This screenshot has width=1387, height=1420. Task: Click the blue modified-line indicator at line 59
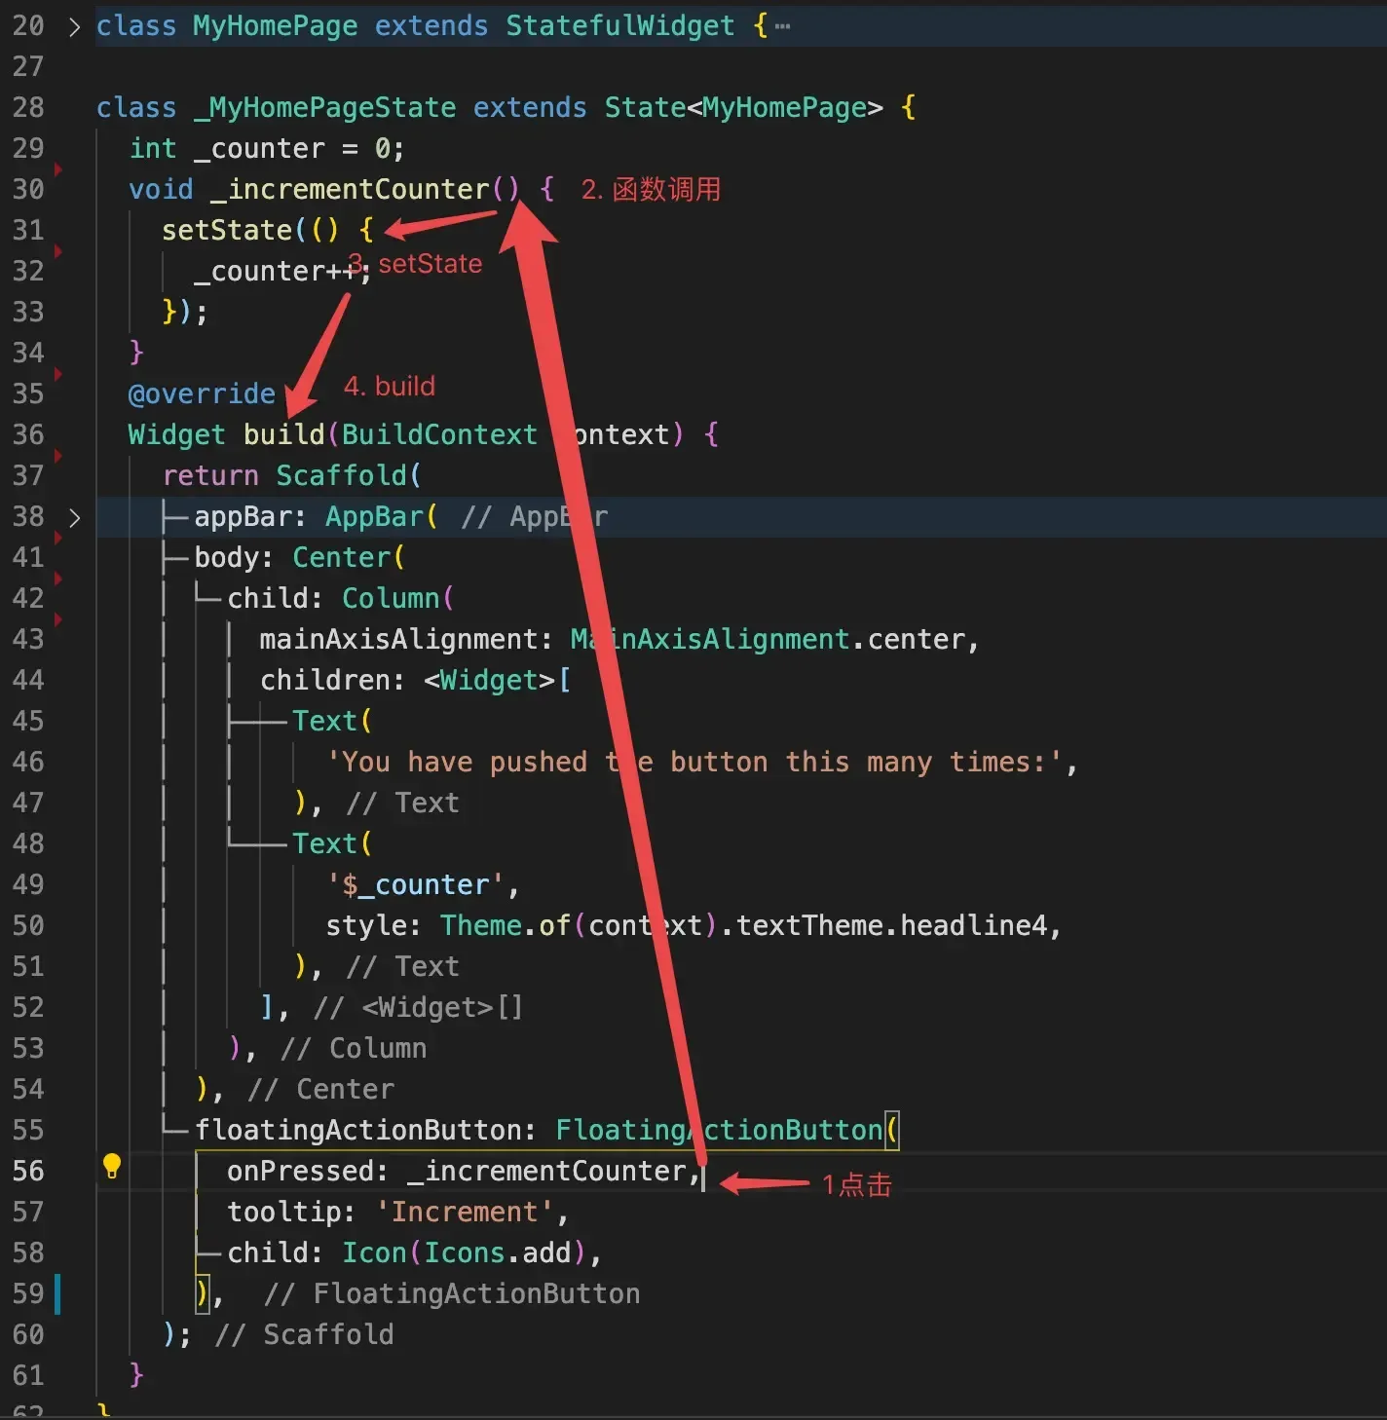pos(56,1293)
